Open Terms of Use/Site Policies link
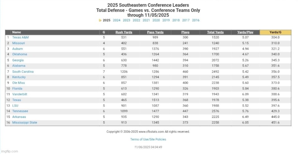This screenshot has width=300, height=154. tap(148, 139)
